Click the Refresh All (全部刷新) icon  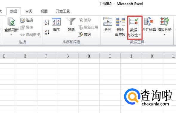tap(11, 21)
